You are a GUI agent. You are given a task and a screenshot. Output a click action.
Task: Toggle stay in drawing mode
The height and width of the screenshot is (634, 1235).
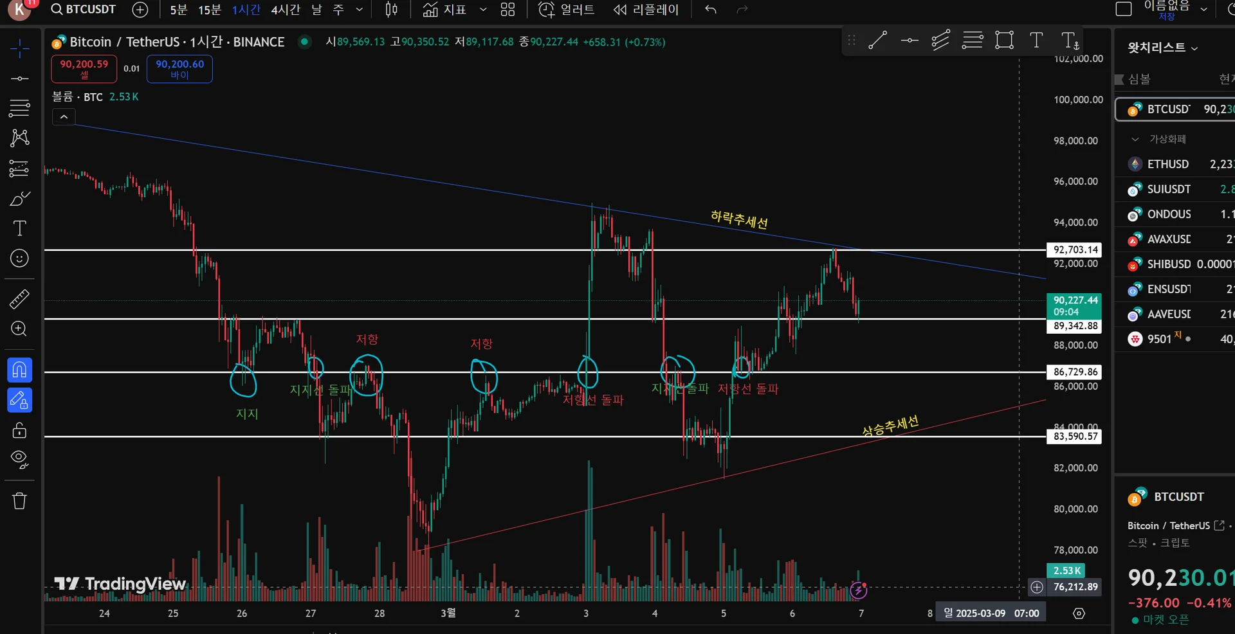coord(19,400)
